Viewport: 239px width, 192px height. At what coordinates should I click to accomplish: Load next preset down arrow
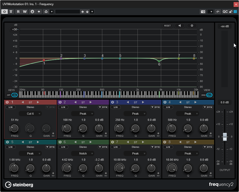(87, 12)
